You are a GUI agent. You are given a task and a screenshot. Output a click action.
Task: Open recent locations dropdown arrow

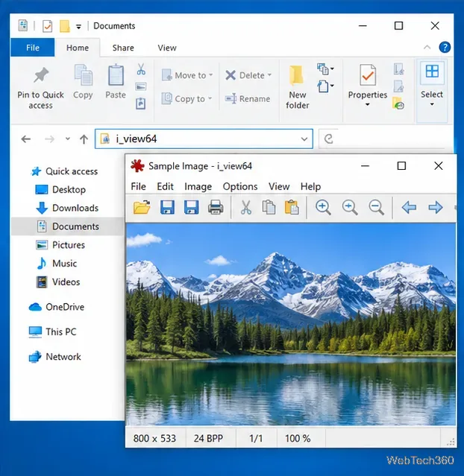click(x=67, y=139)
